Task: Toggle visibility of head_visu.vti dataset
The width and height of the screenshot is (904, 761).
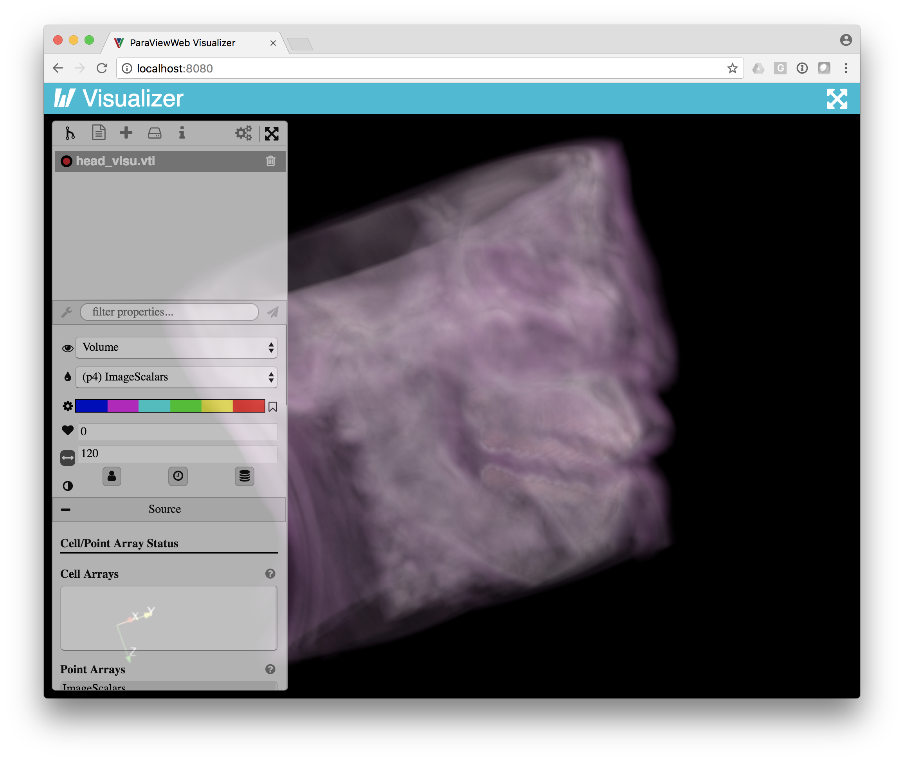Action: point(67,161)
